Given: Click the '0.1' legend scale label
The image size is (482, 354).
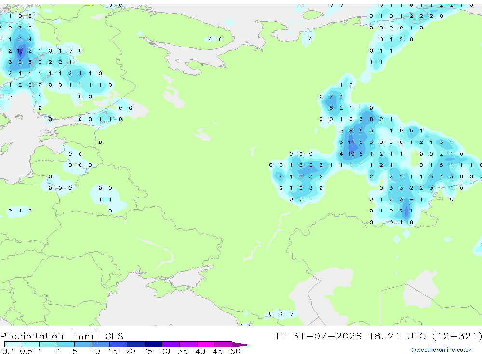Looking at the screenshot, I should [8, 351].
